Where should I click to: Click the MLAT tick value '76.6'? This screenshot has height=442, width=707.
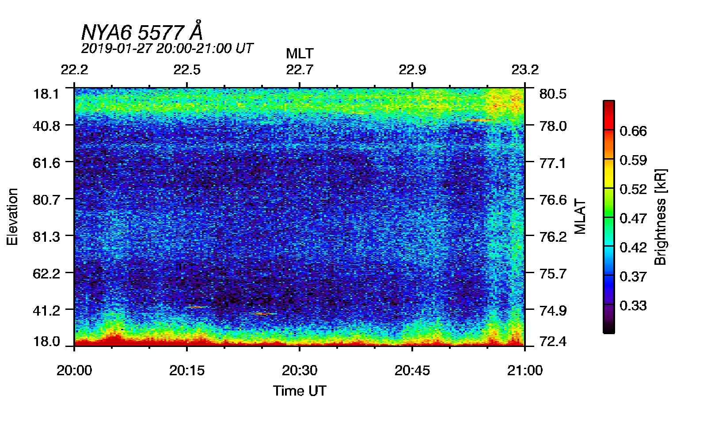[x=553, y=200]
